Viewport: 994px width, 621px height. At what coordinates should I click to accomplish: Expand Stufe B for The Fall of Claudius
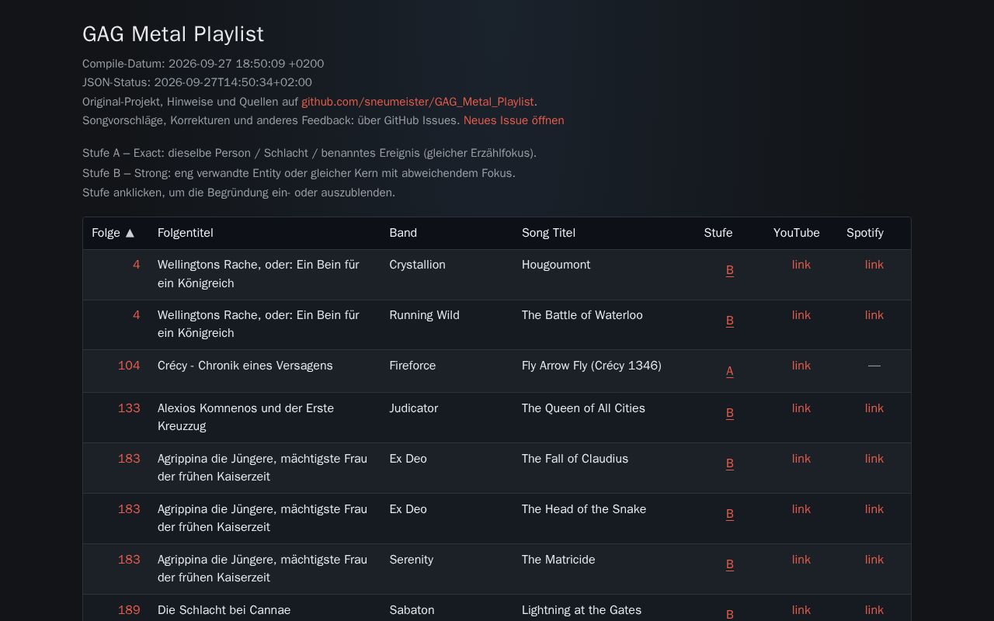pos(730,463)
